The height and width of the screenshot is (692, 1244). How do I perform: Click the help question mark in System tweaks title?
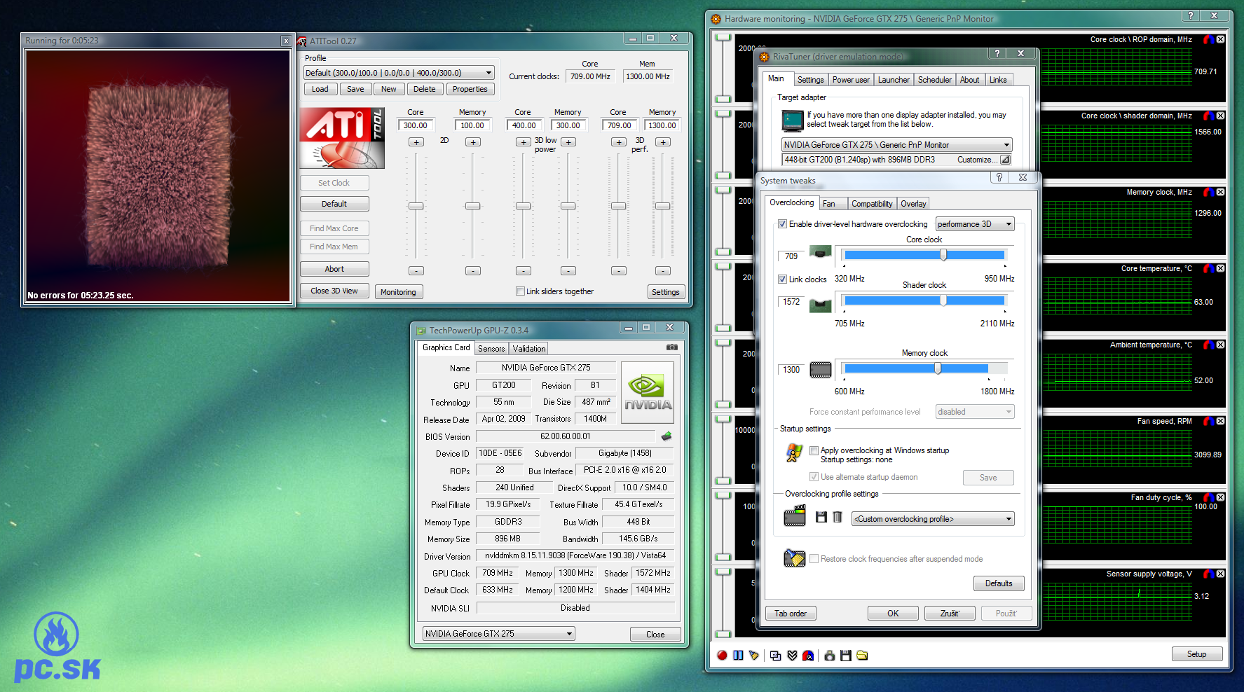click(999, 178)
